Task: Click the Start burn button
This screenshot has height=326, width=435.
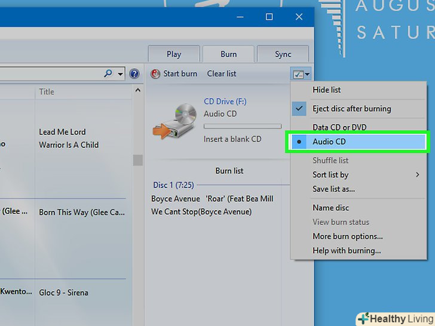Action: [x=174, y=74]
